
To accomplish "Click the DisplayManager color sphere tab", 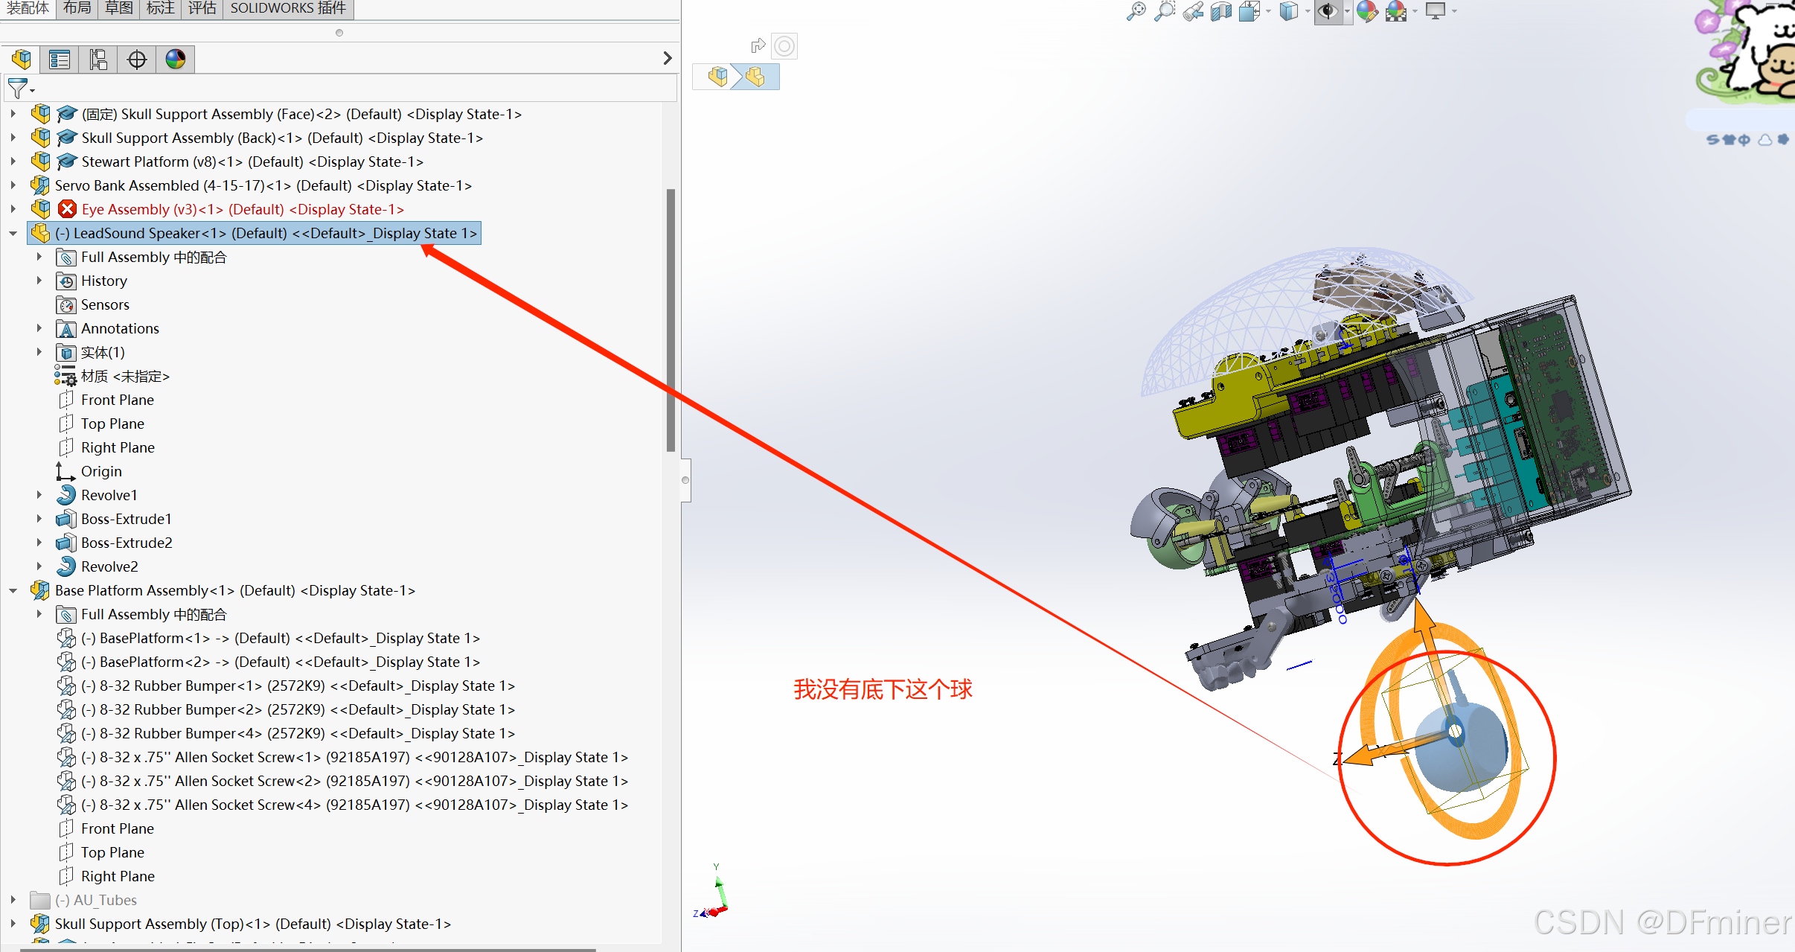I will point(176,60).
